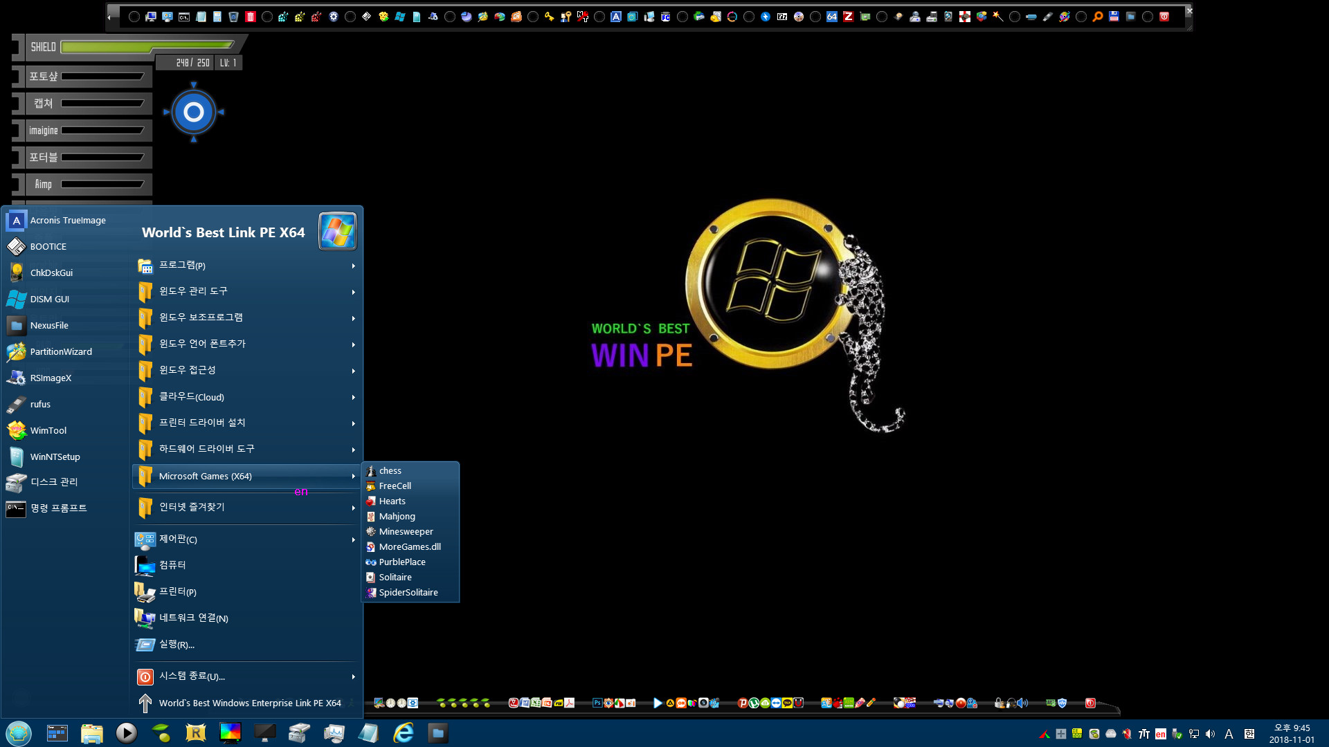Open PartitionWizard in the start menu
This screenshot has width=1329, height=747.
pos(66,351)
